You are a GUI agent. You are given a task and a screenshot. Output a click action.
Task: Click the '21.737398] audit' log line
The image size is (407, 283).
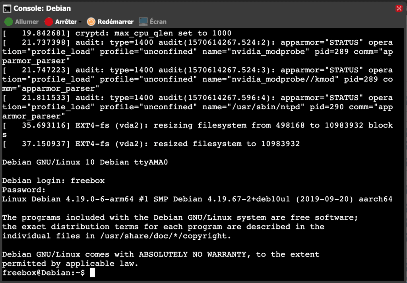tap(198, 52)
